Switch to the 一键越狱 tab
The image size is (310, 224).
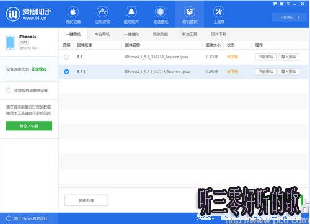131,34
